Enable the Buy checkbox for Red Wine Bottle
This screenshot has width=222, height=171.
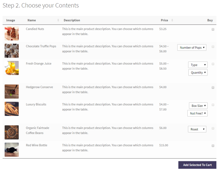213,146
